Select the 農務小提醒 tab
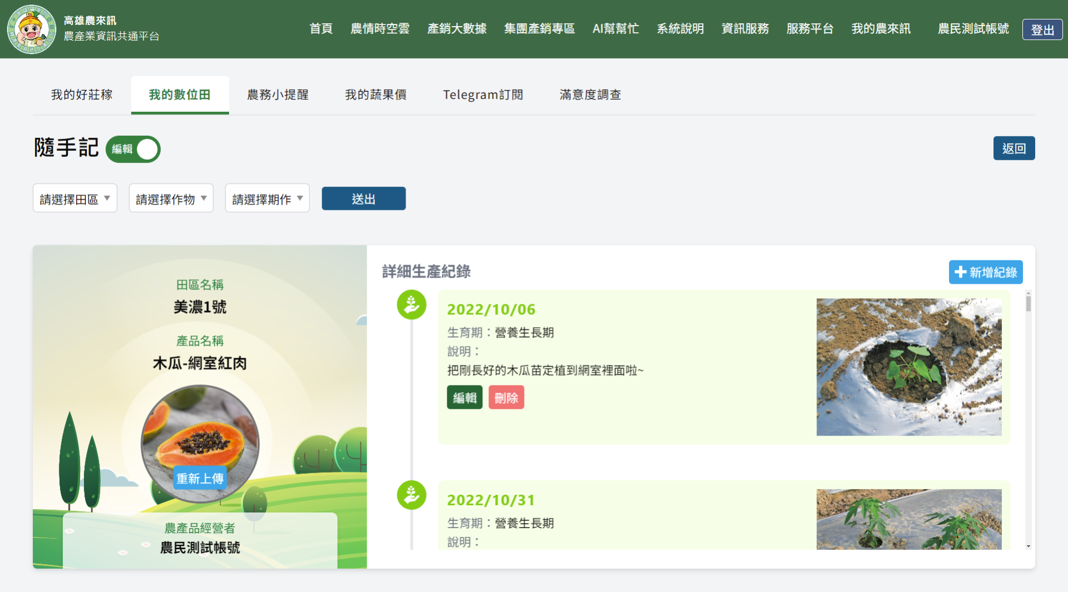Screen dimensions: 1068x592 pyautogui.click(x=278, y=95)
